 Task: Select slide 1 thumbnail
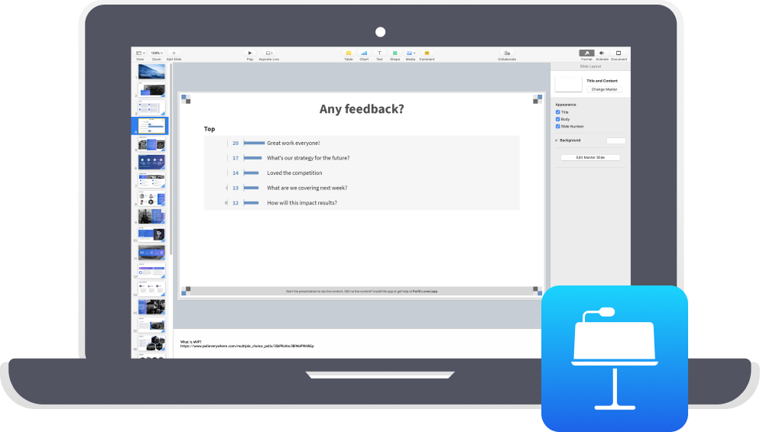[151, 72]
